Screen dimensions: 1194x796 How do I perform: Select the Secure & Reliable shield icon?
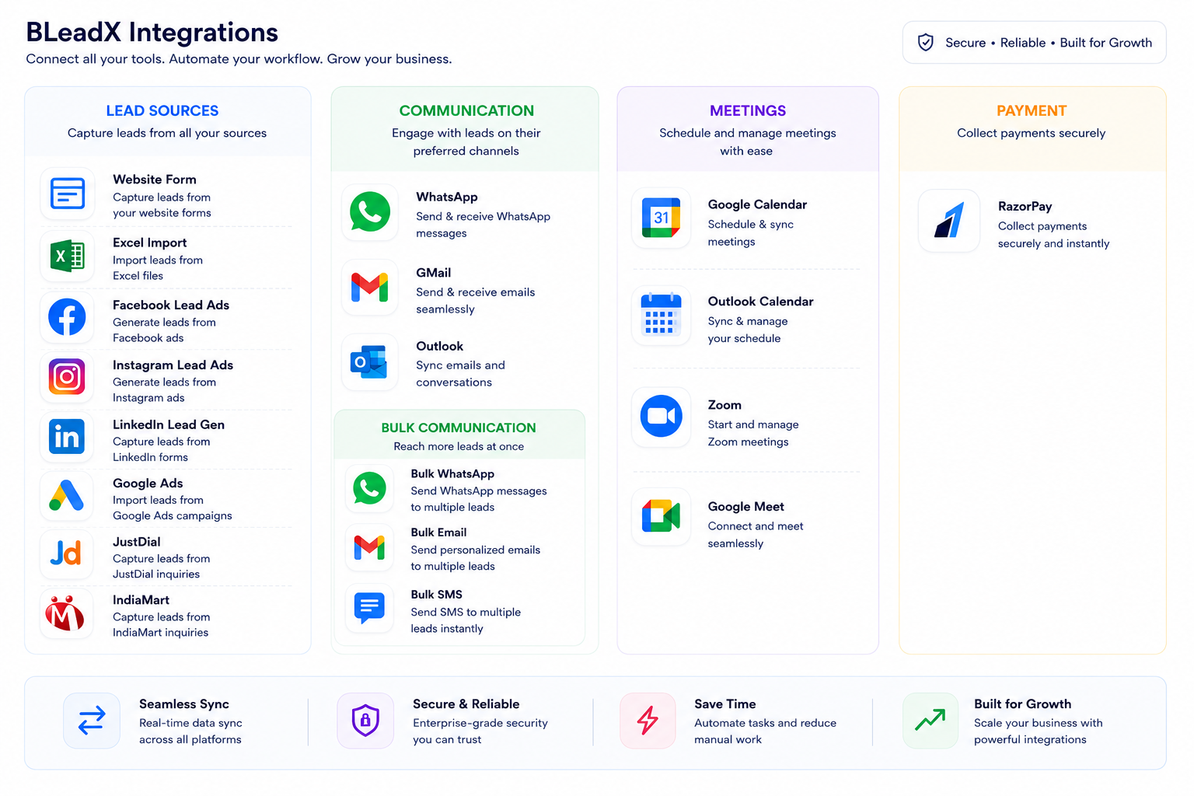[365, 721]
